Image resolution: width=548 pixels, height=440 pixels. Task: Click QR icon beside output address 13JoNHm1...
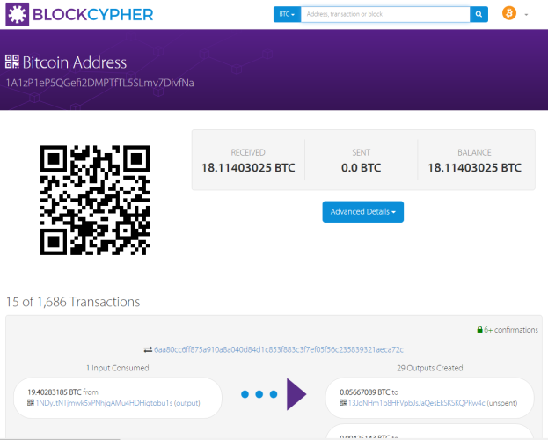coord(343,402)
